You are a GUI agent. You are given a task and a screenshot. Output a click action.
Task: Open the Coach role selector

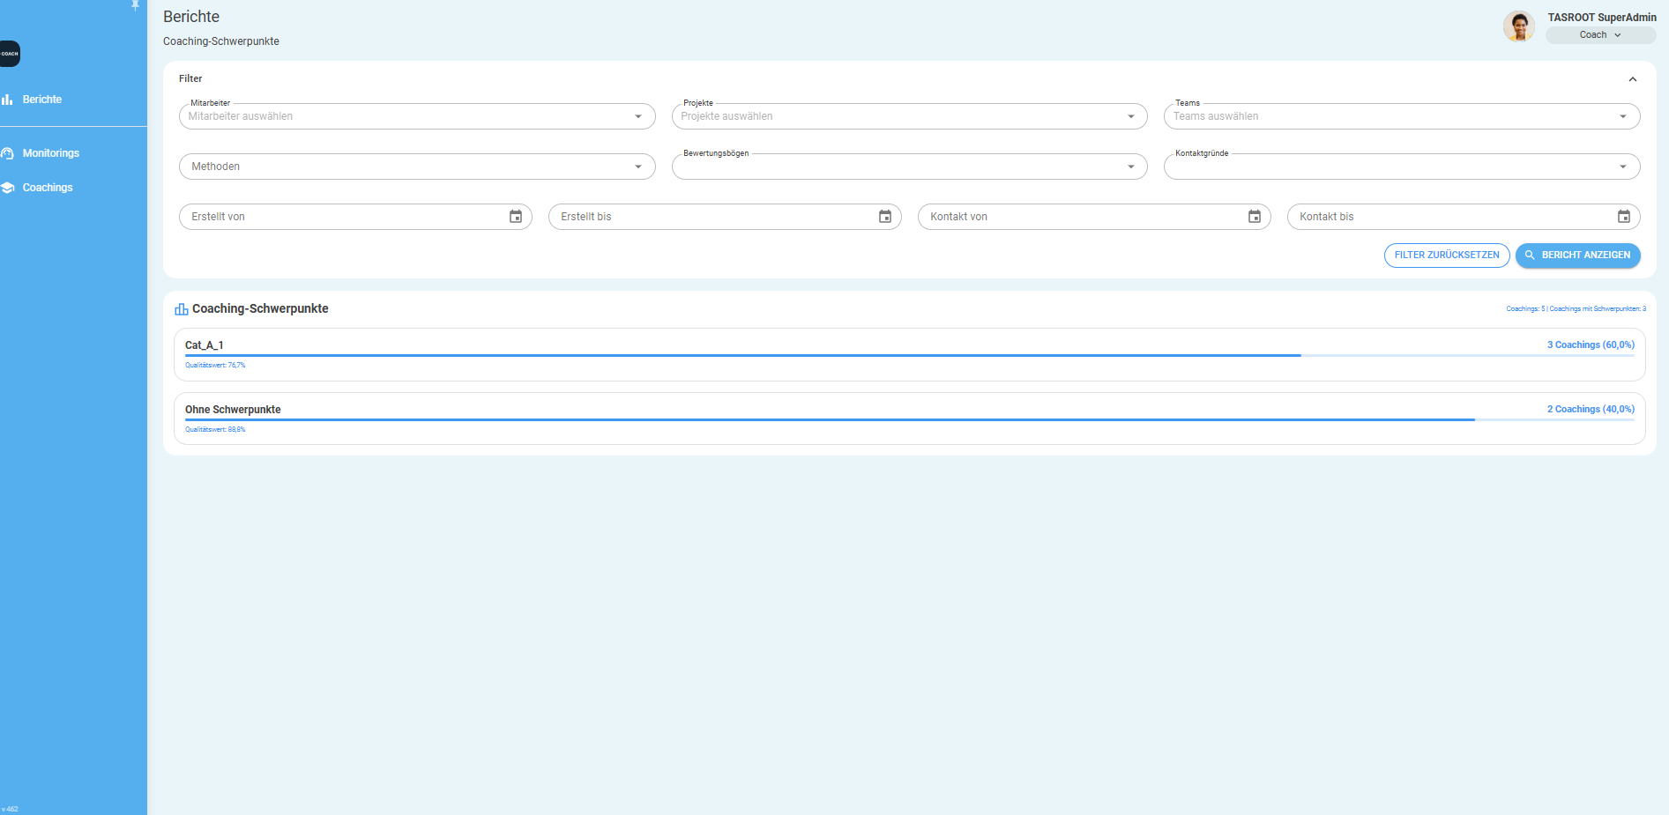point(1600,35)
